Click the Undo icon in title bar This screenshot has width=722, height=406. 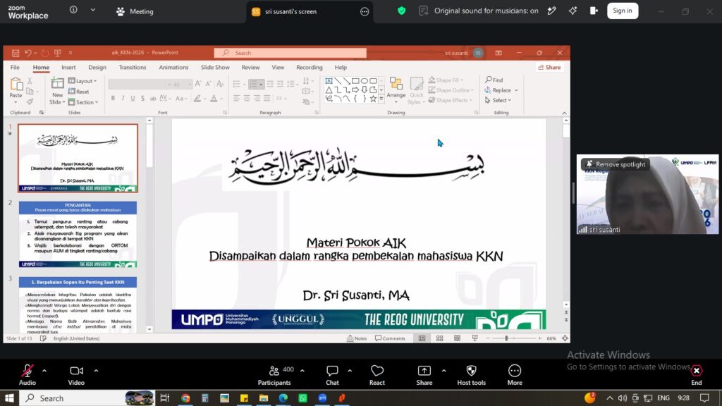coord(28,53)
